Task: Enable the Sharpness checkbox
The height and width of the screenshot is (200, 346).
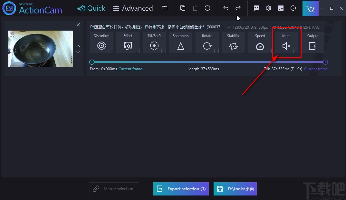Action: pyautogui.click(x=190, y=51)
